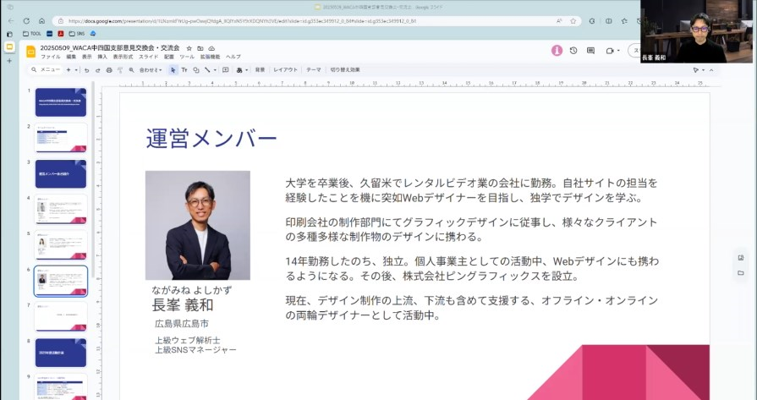Viewport: 757px width, 400px height.
Task: Select the text box tool
Action: click(x=184, y=70)
